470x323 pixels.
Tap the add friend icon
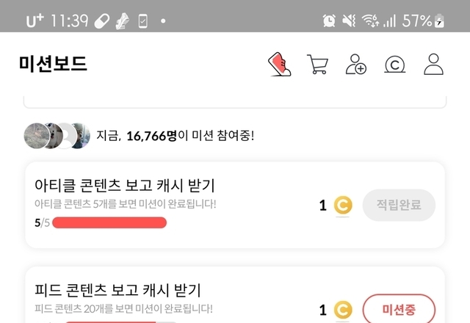[x=356, y=64]
